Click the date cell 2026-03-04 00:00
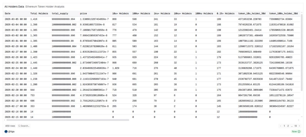Screen dimensions: 306x137 16,25
